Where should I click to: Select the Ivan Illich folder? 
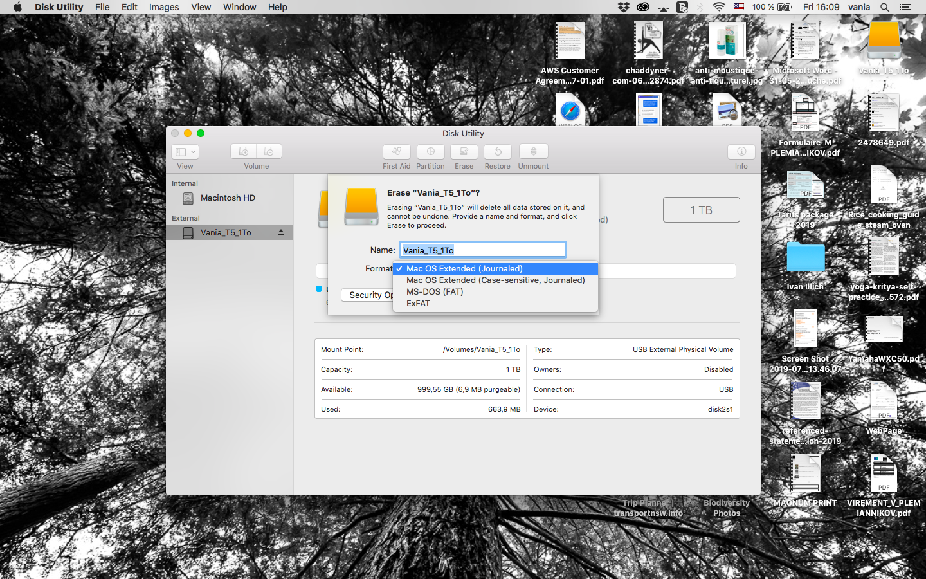[x=805, y=257]
